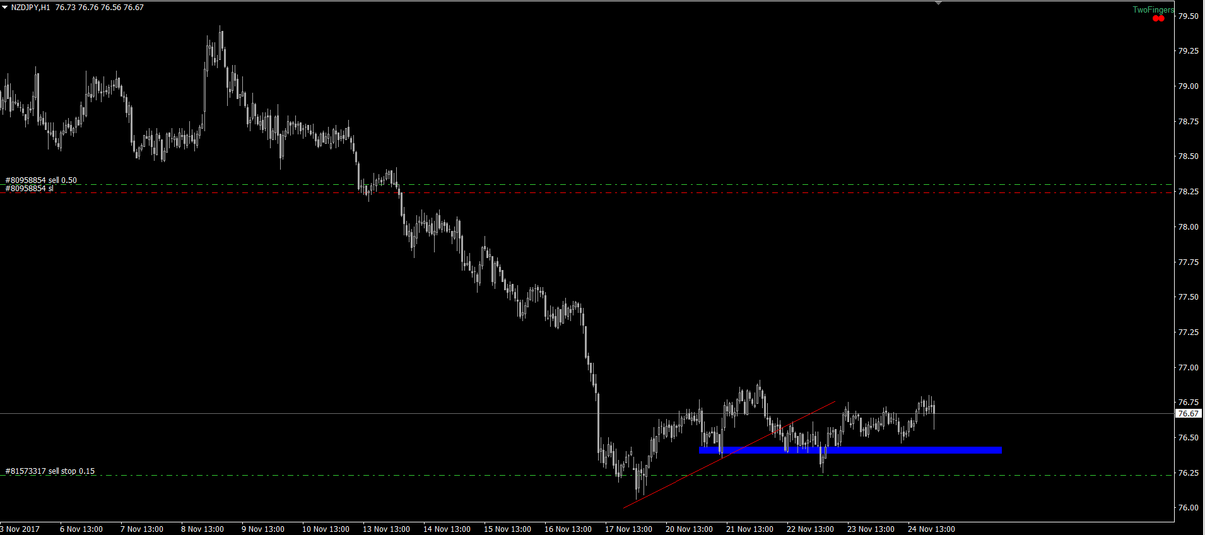The width and height of the screenshot is (1205, 535).
Task: Click the 10 Nov 13:00 time label
Action: (x=326, y=529)
